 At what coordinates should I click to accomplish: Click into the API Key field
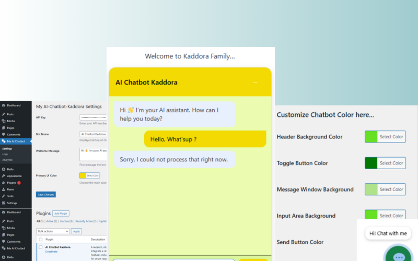pyautogui.click(x=93, y=117)
